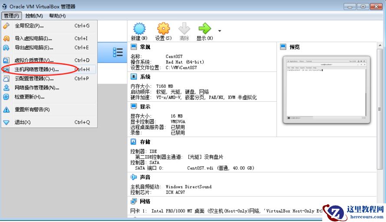The height and width of the screenshot is (222, 386).
Task: Select 重置所有警告(R) menu entry
Action: tap(49, 109)
